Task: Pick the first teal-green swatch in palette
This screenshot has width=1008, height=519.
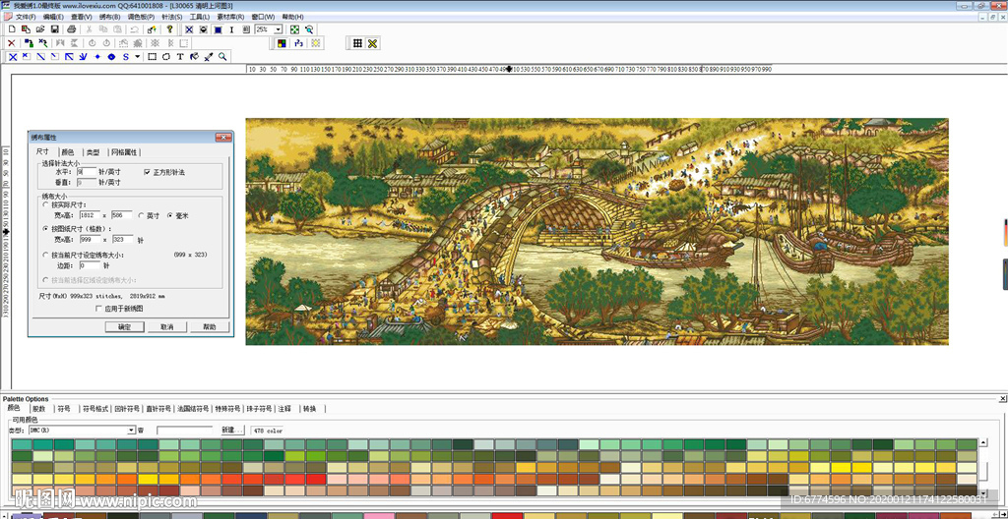Action: click(x=21, y=444)
